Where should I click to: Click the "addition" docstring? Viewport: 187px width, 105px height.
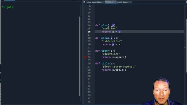tap(109, 29)
